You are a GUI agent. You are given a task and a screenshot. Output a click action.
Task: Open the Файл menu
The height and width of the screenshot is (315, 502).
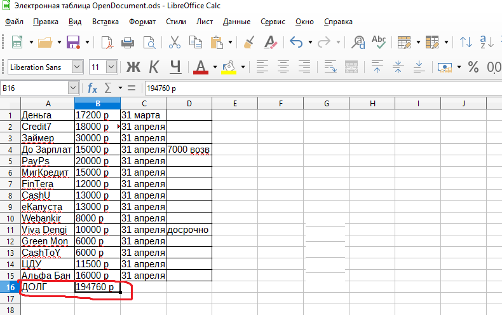point(14,22)
